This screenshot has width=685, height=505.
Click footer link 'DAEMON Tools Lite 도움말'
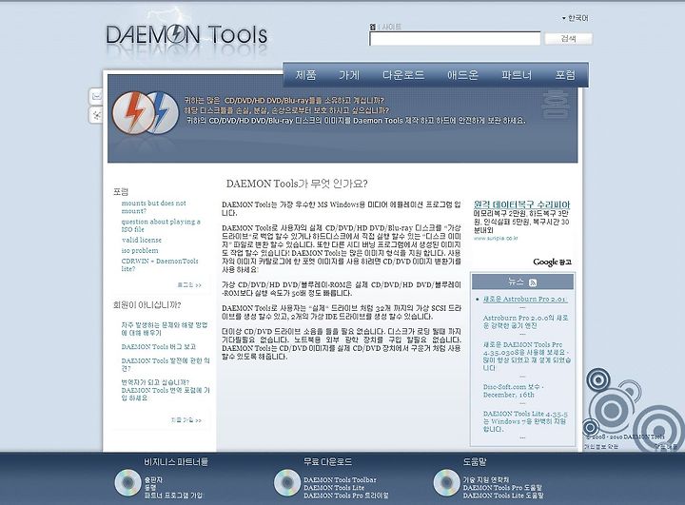pos(503,495)
